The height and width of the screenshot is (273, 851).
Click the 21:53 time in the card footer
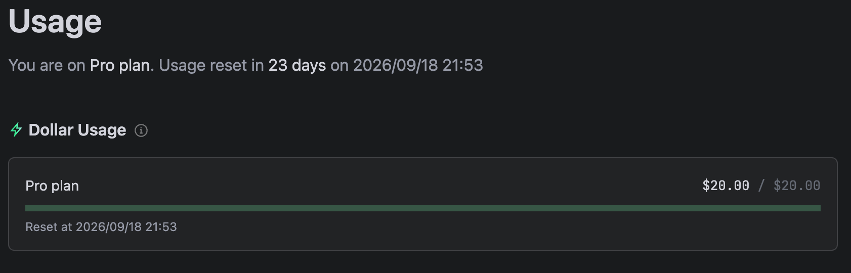click(x=161, y=227)
